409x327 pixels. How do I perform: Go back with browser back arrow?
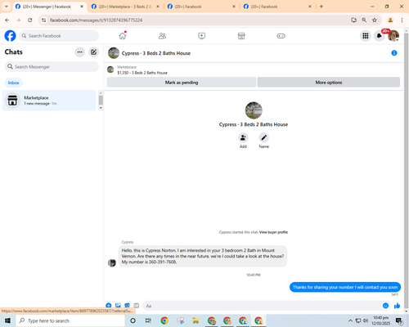pyautogui.click(x=7, y=20)
